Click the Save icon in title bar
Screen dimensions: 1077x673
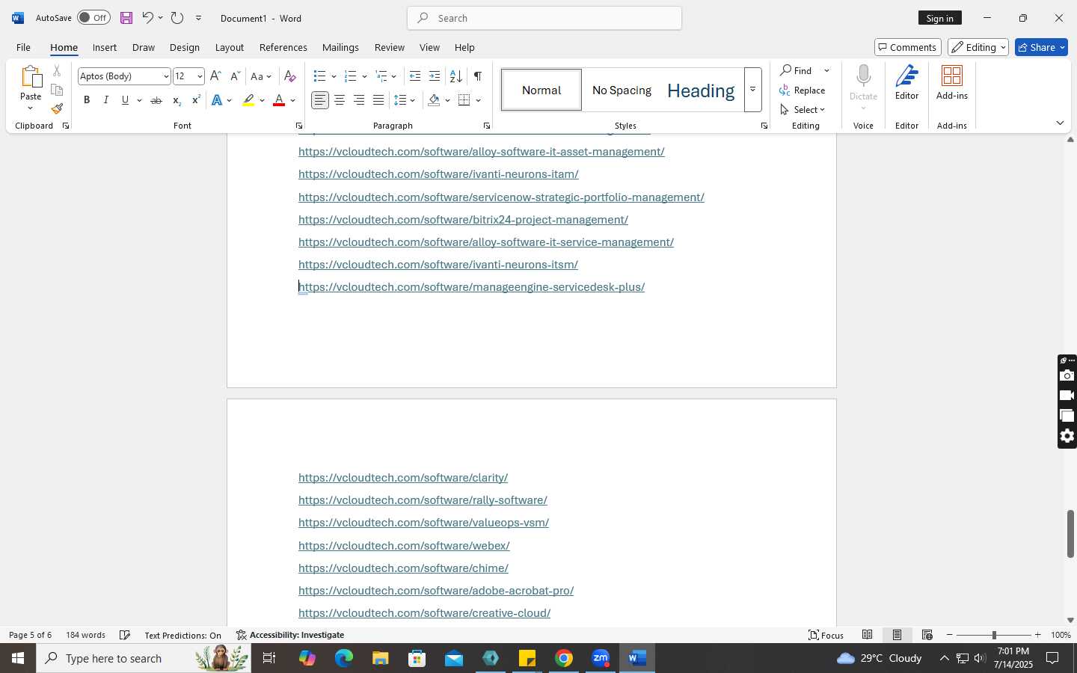[x=126, y=18]
